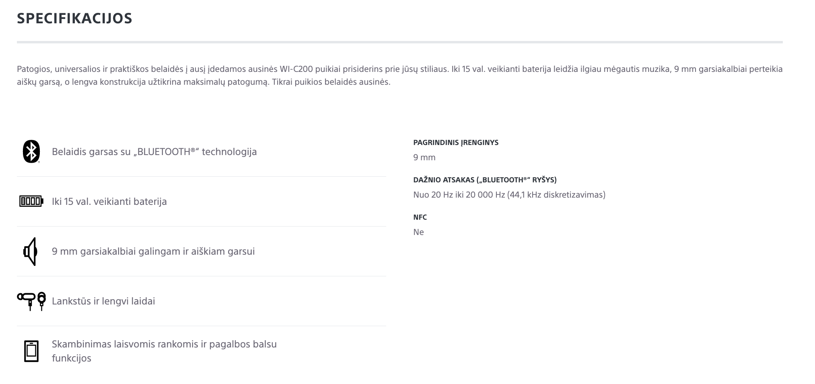Click the 15 val. battery feature text
This screenshot has width=815, height=384.
click(109, 202)
